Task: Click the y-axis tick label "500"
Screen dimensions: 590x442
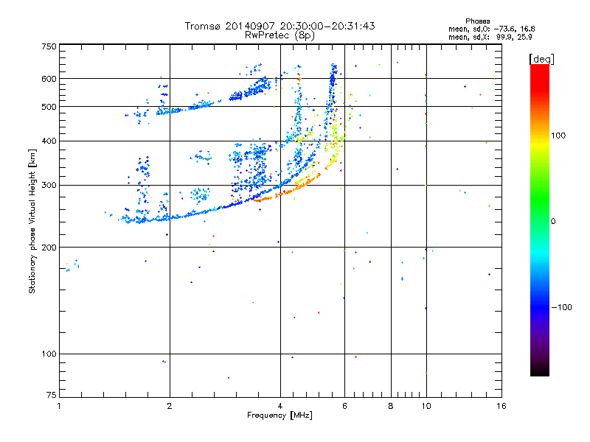Action: click(x=49, y=107)
